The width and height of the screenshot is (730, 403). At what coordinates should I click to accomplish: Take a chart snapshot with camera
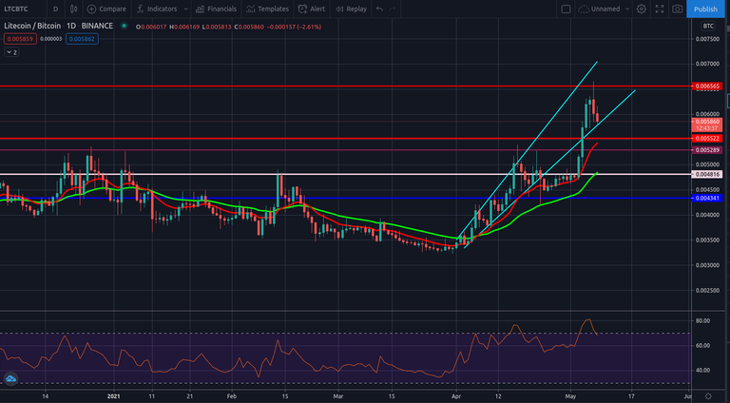click(x=677, y=9)
